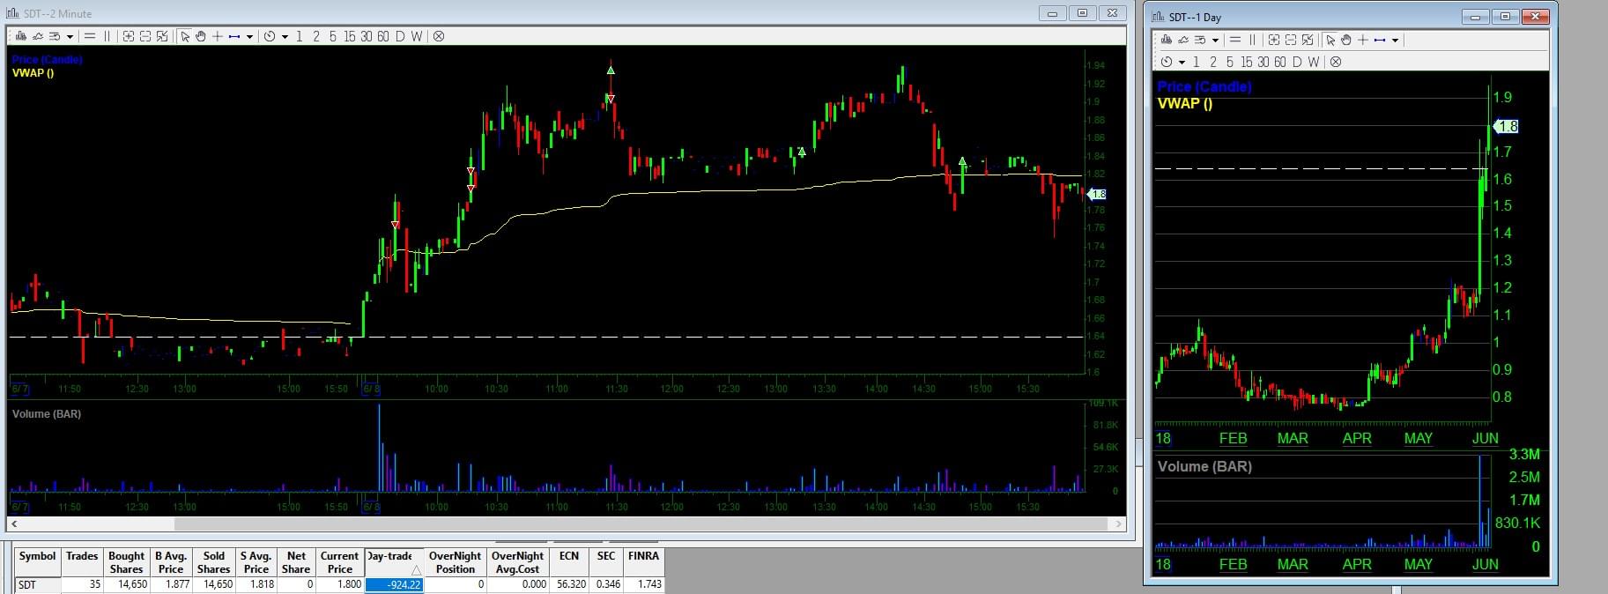Set 2 Minute chart to 60 minute interval
The height and width of the screenshot is (594, 1608).
[383, 36]
